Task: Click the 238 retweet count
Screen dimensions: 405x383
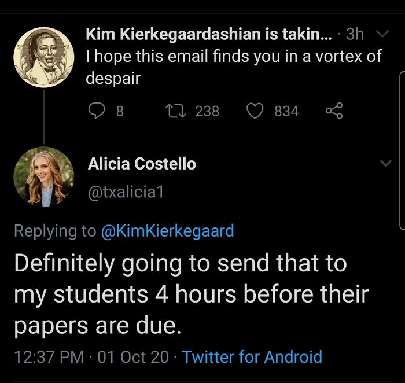Action: coord(207,111)
